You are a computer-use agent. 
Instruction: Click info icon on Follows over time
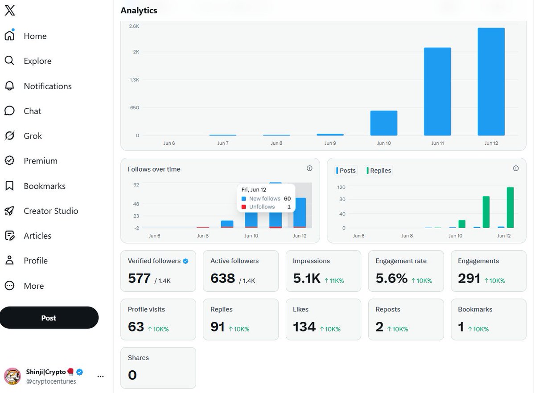pyautogui.click(x=309, y=168)
